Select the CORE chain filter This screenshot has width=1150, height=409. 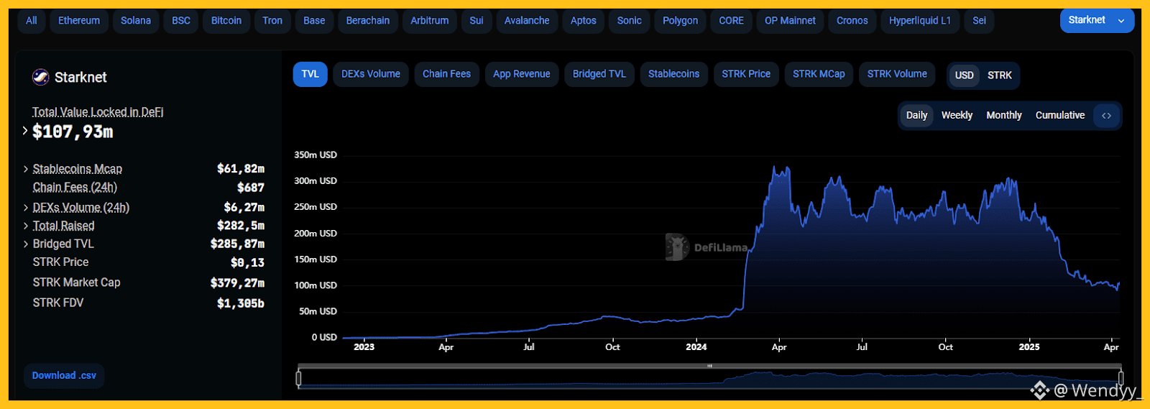[732, 21]
